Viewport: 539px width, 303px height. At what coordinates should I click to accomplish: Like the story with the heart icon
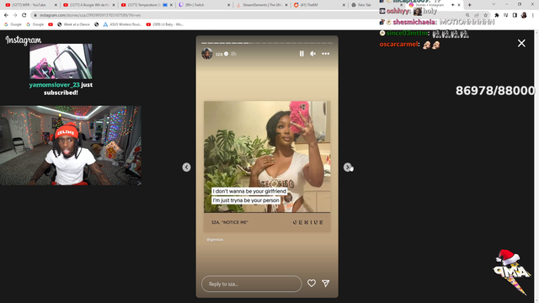[x=312, y=283]
